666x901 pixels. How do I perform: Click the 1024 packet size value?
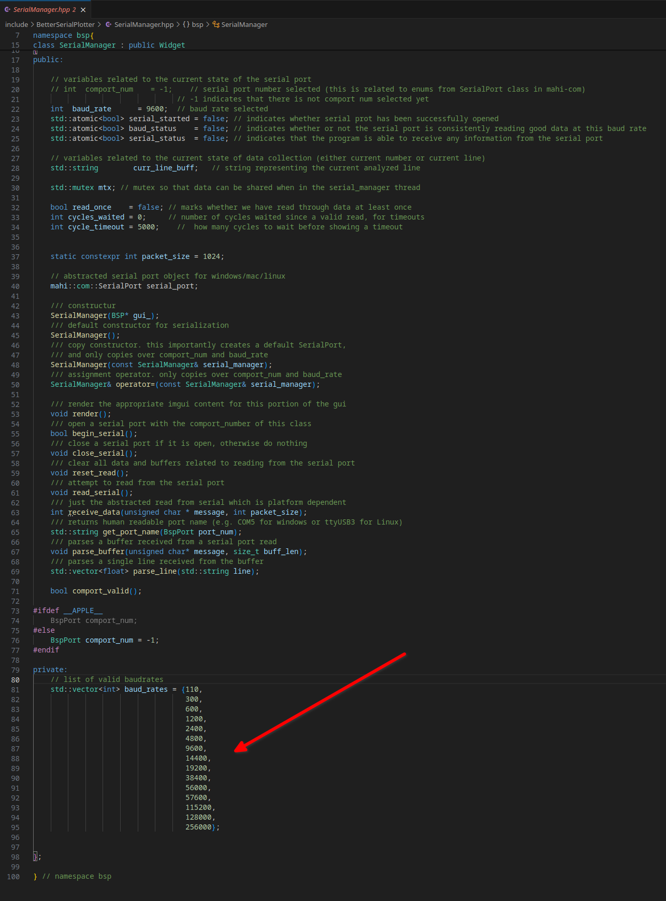click(x=211, y=257)
